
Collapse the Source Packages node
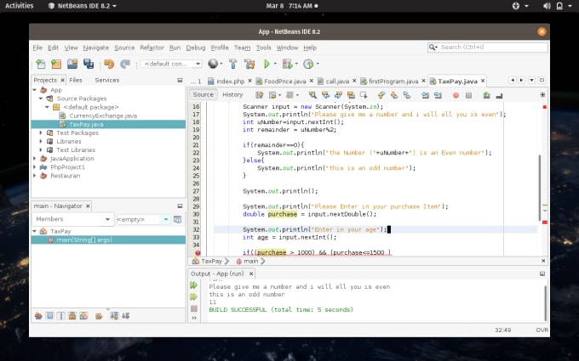tap(41, 99)
